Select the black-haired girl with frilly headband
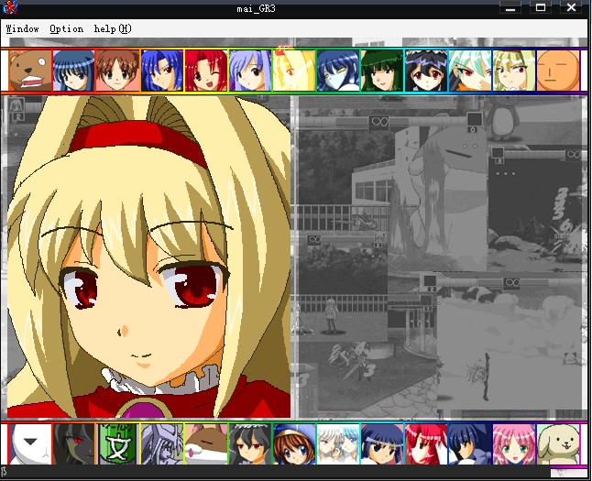The image size is (592, 481). [x=426, y=71]
